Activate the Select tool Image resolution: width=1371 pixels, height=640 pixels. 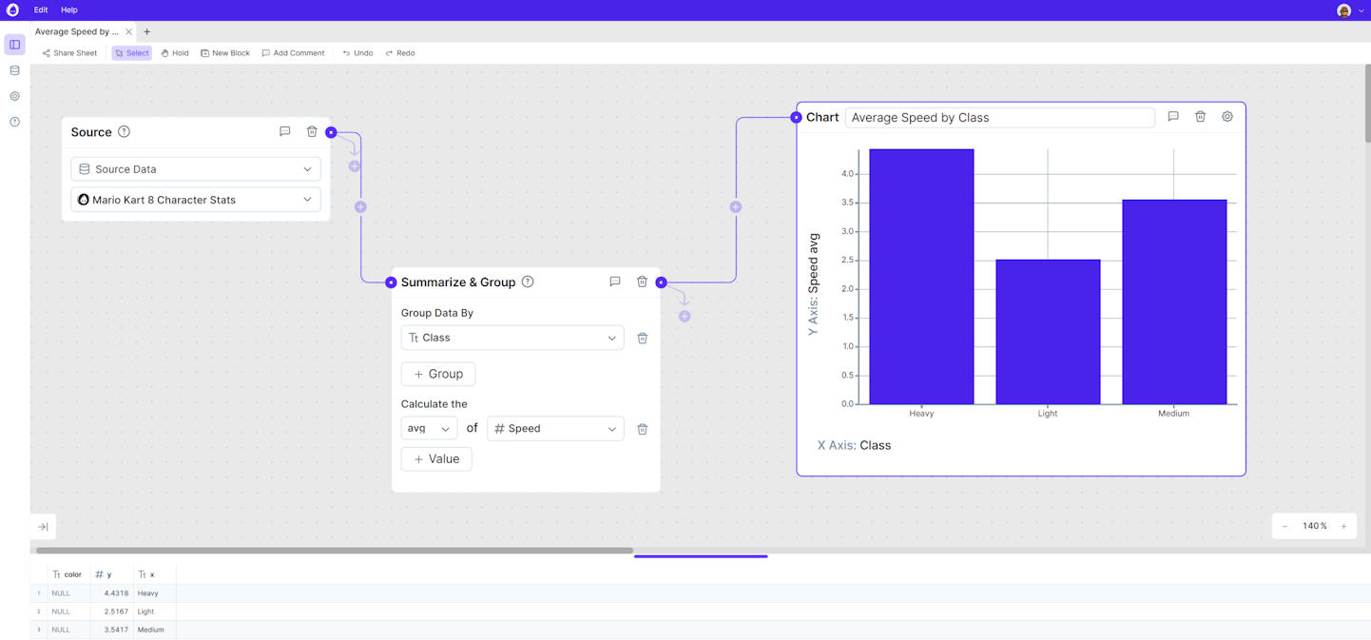tap(131, 52)
